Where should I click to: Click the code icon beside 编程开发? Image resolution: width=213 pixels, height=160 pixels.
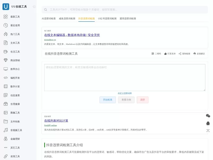click(x=6, y=78)
